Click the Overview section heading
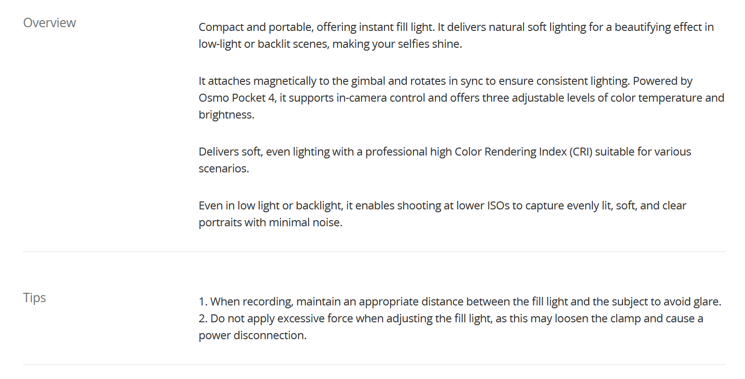745x379 pixels. coord(49,23)
